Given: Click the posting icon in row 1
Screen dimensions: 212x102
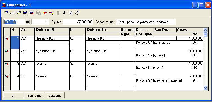Looking at the screenshot, I should 7,39.
